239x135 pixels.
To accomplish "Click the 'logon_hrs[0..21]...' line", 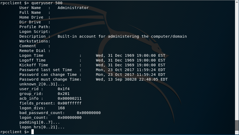I will pyautogui.click(x=42, y=127).
